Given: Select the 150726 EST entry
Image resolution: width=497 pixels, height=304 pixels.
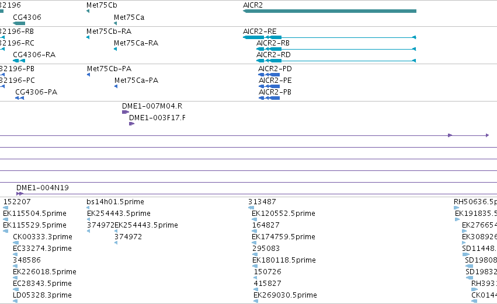Looking at the screenshot, I should (x=267, y=272).
